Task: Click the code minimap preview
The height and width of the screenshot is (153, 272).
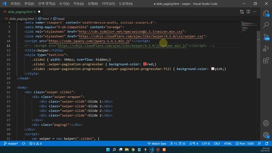Action: pos(249,26)
